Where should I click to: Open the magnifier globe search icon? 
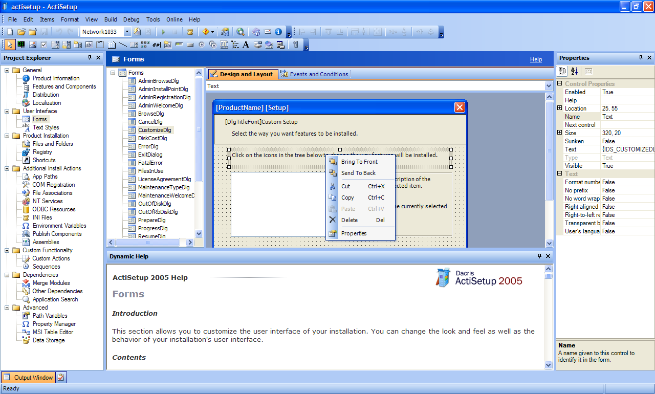point(240,32)
